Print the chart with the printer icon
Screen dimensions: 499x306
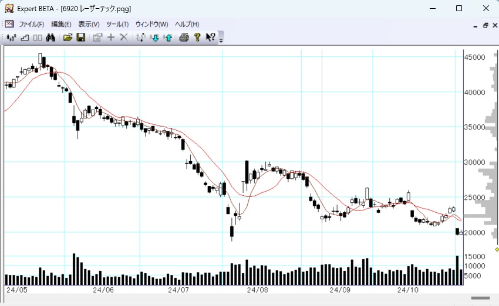[x=184, y=38]
